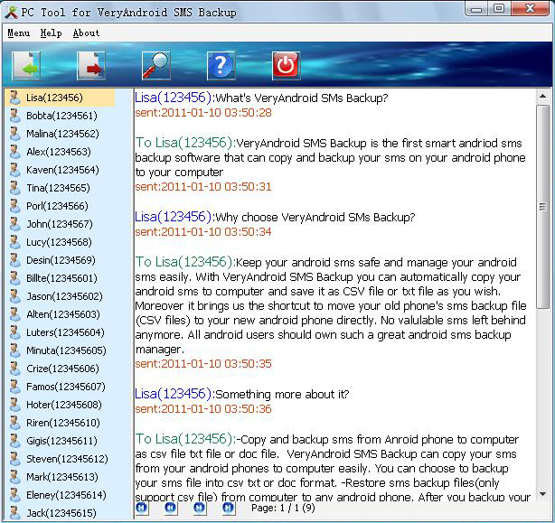Screen dimensions: 555x523
Task: Select contact Riren(12345610)
Action: pyautogui.click(x=63, y=423)
